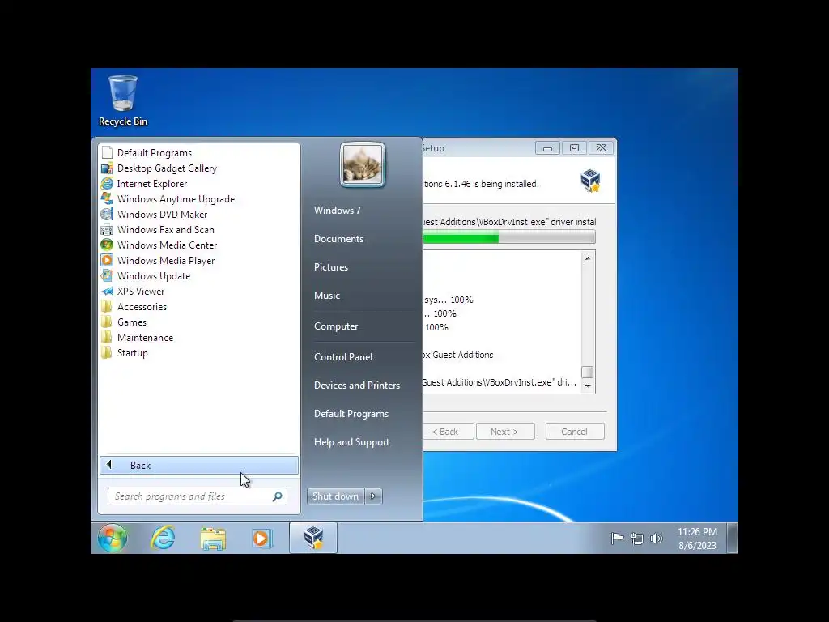Click the VirtualBox cube logo in Setup window
The image size is (829, 622).
click(x=590, y=181)
